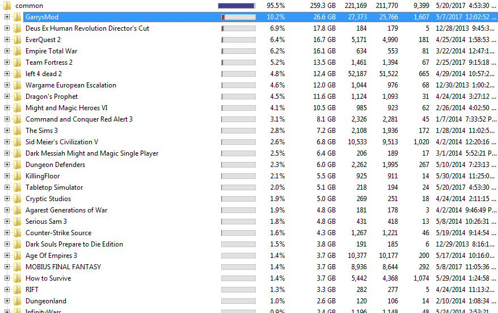Click the 431 file count for Serious Sam 3
The height and width of the screenshot is (313, 498).
tap(361, 222)
